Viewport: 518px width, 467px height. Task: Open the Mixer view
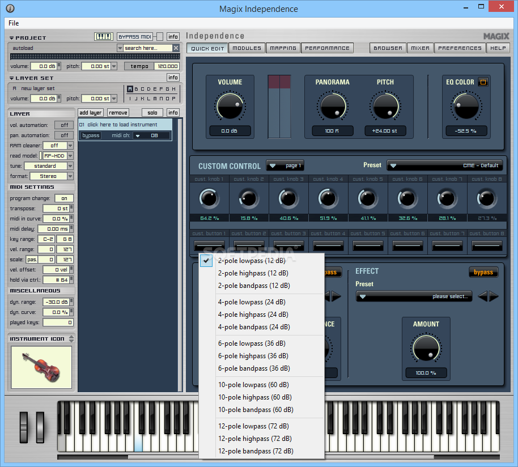pyautogui.click(x=420, y=48)
